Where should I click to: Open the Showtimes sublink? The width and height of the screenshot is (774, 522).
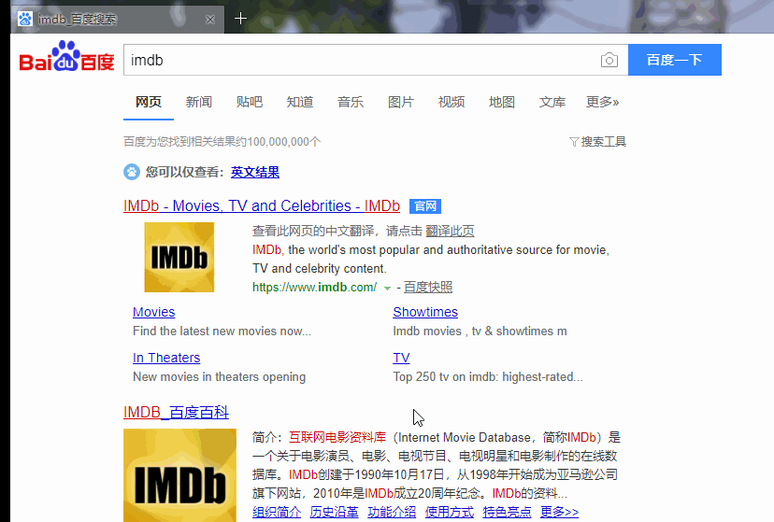coord(425,312)
